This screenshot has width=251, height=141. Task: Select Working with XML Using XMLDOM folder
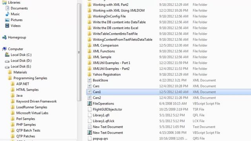pos(118,11)
